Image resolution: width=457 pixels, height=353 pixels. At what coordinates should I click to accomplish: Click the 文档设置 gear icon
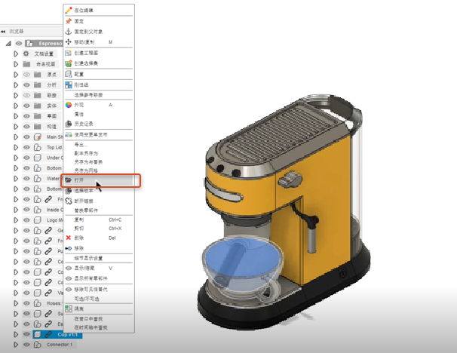point(26,54)
